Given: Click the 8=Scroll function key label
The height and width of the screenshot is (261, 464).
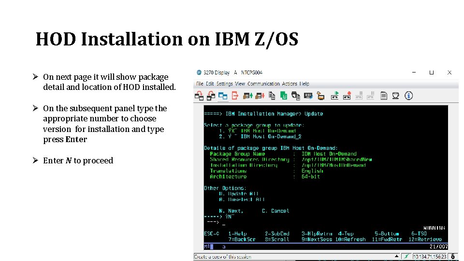Looking at the screenshot, I should 277,239.
